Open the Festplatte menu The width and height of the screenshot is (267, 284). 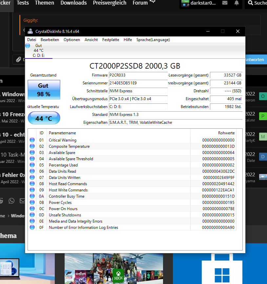point(111,40)
